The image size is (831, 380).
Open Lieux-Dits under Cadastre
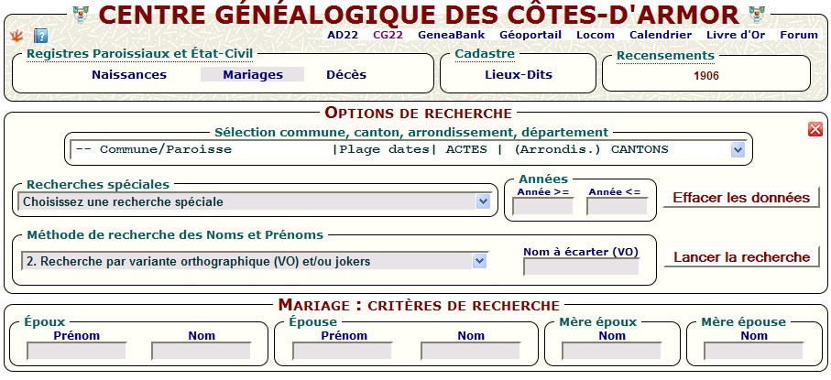(519, 75)
